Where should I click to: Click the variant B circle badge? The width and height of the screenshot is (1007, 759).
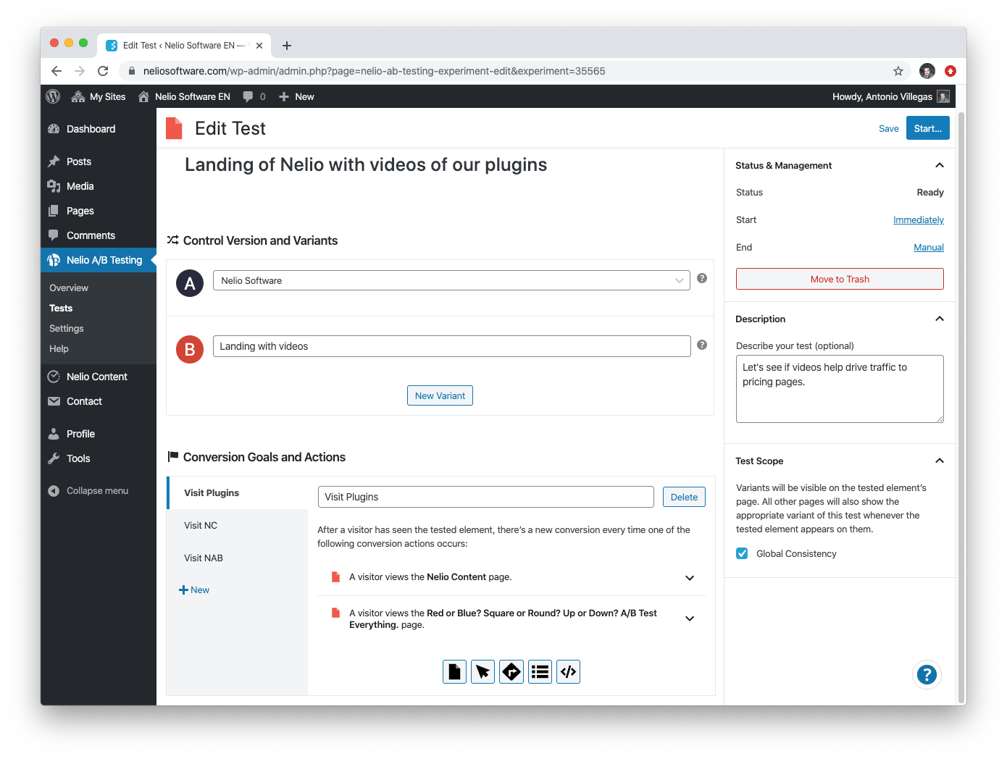point(190,349)
